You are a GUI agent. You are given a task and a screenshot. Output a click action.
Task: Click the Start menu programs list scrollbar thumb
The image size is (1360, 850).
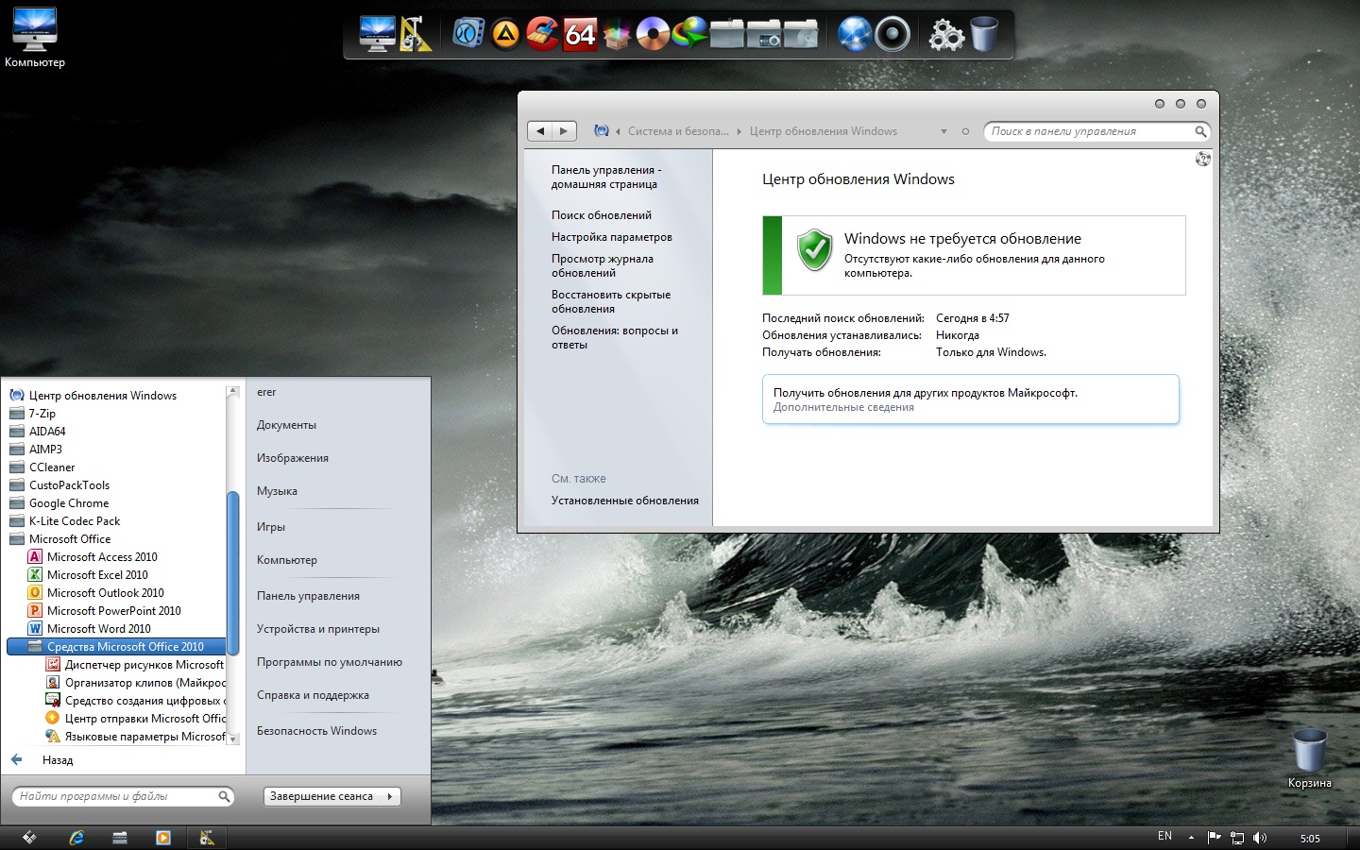click(232, 573)
